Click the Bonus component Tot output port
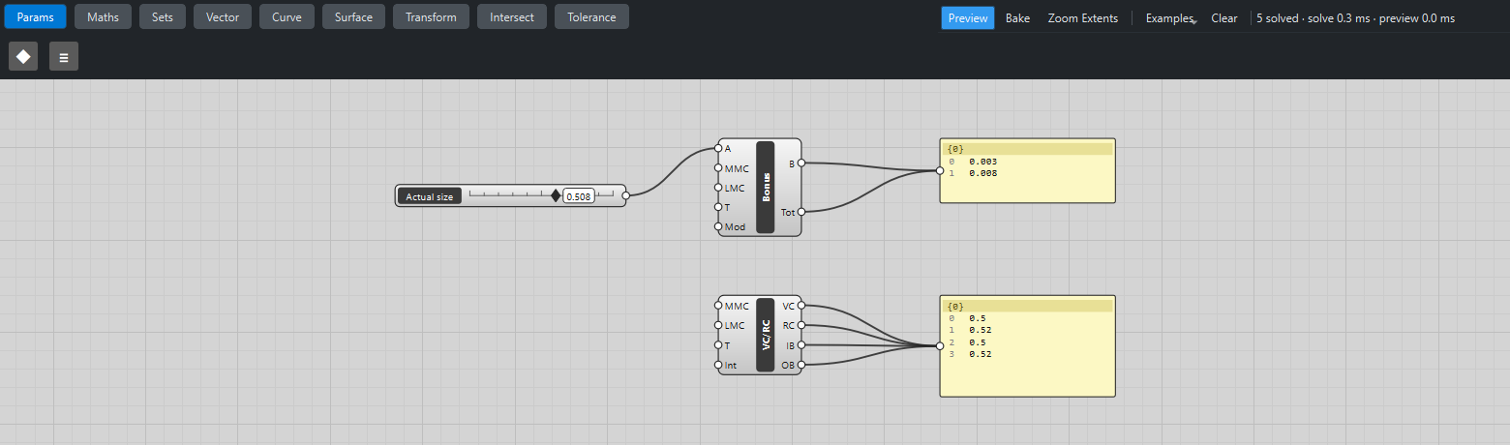The height and width of the screenshot is (445, 1510). (801, 212)
